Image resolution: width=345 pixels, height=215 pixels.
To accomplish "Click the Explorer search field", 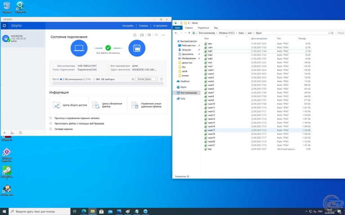I will tap(340, 33).
